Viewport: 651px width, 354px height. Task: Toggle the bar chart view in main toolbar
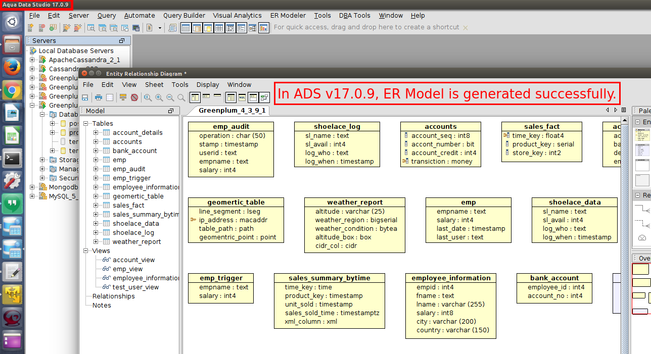click(263, 28)
